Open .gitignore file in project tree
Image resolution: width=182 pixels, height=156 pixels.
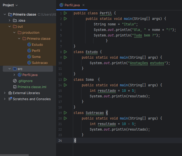[x=25, y=81]
